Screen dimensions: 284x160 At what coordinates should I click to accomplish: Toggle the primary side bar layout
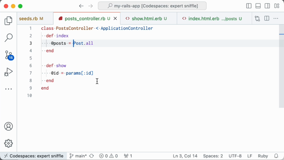click(248, 6)
